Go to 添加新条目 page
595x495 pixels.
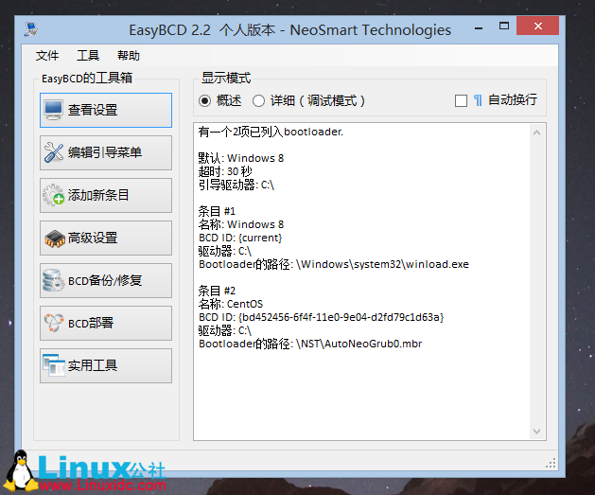[106, 195]
